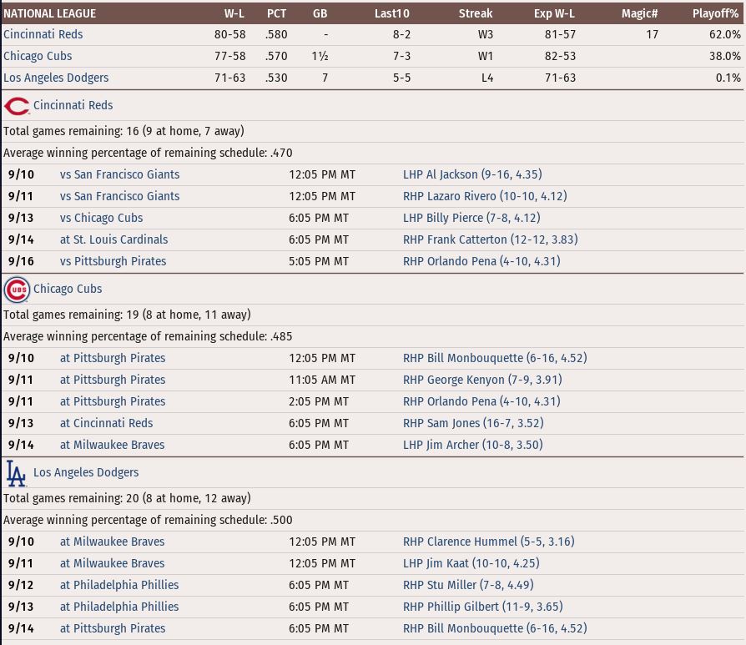Click the Cincinnati Reds logo icon
The height and width of the screenshot is (645, 746).
pos(18,106)
